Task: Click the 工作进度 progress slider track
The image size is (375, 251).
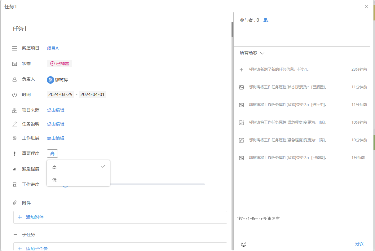Action: click(x=155, y=184)
